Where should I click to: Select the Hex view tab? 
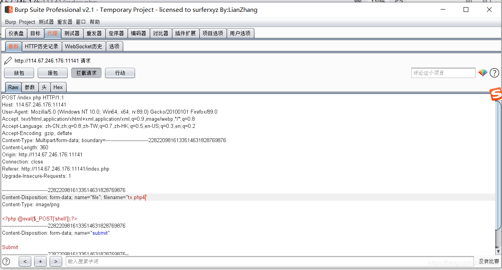[58, 87]
